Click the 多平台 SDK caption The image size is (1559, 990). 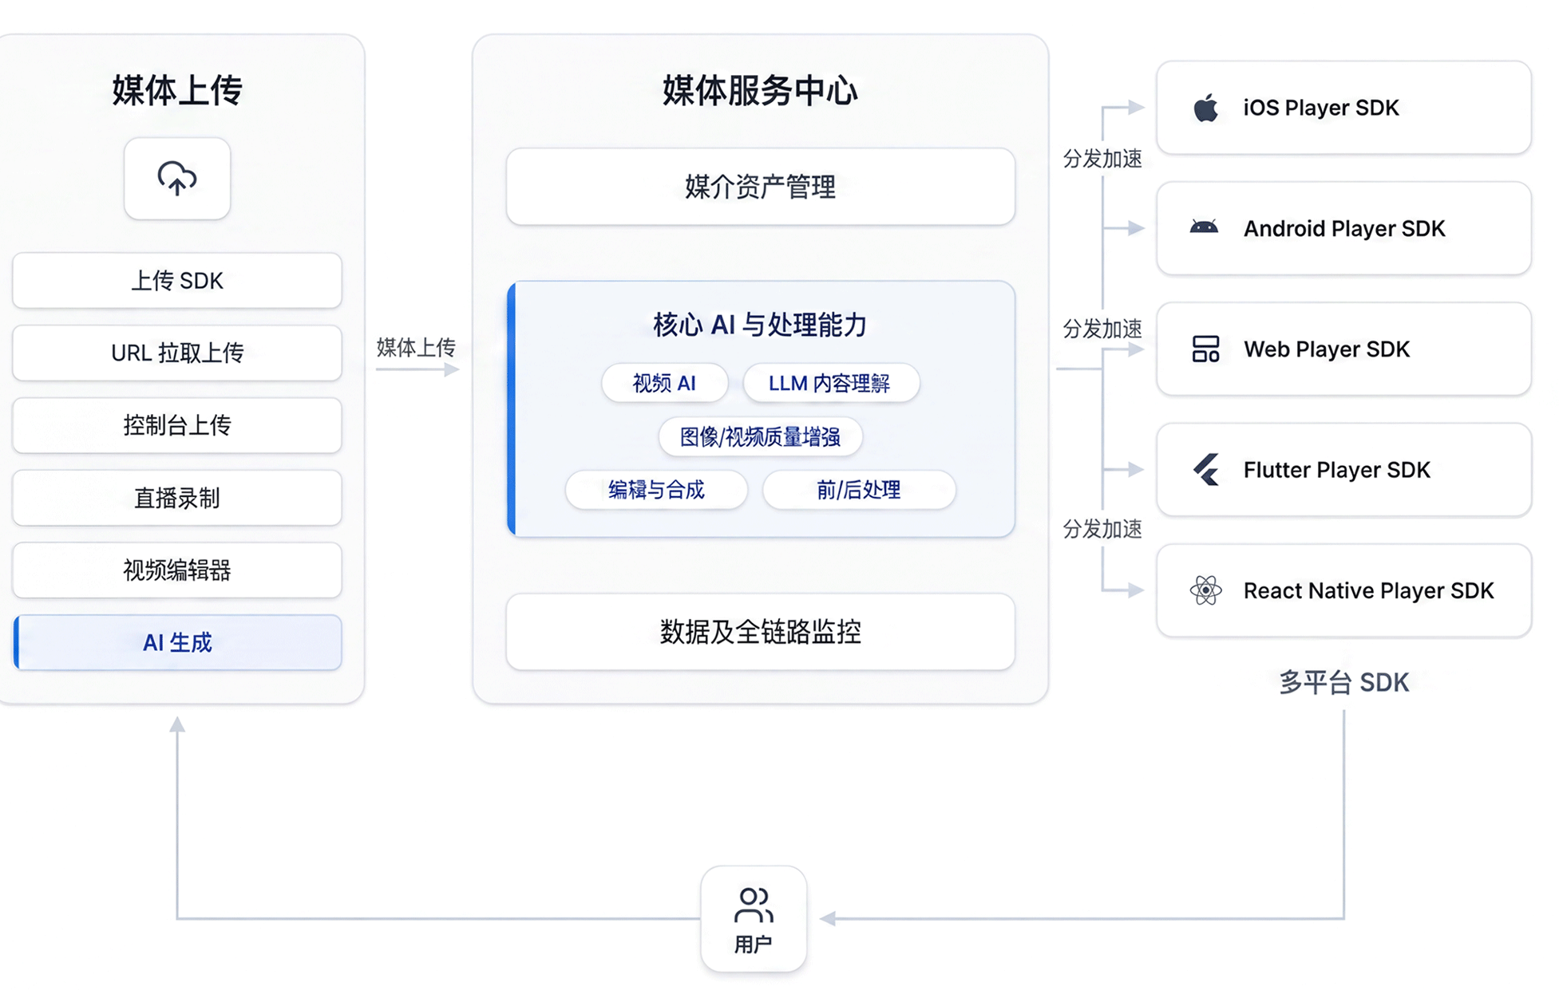1344,682
